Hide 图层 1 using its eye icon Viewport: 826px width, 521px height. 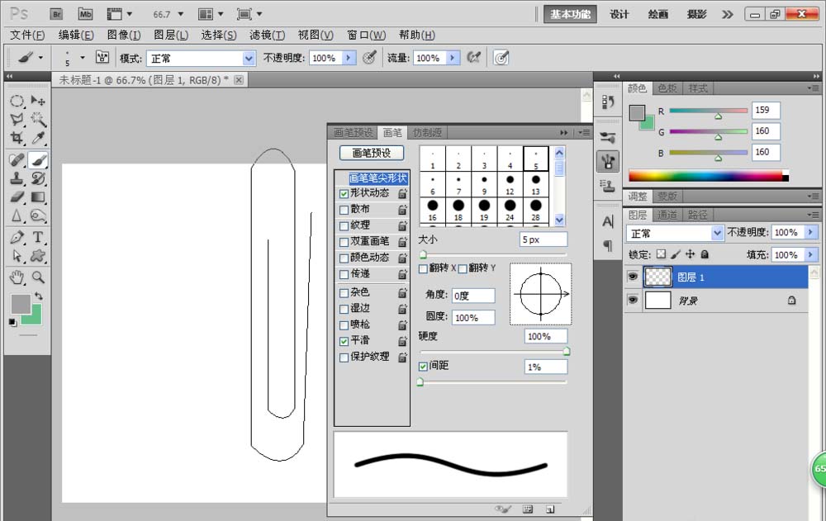(x=632, y=277)
